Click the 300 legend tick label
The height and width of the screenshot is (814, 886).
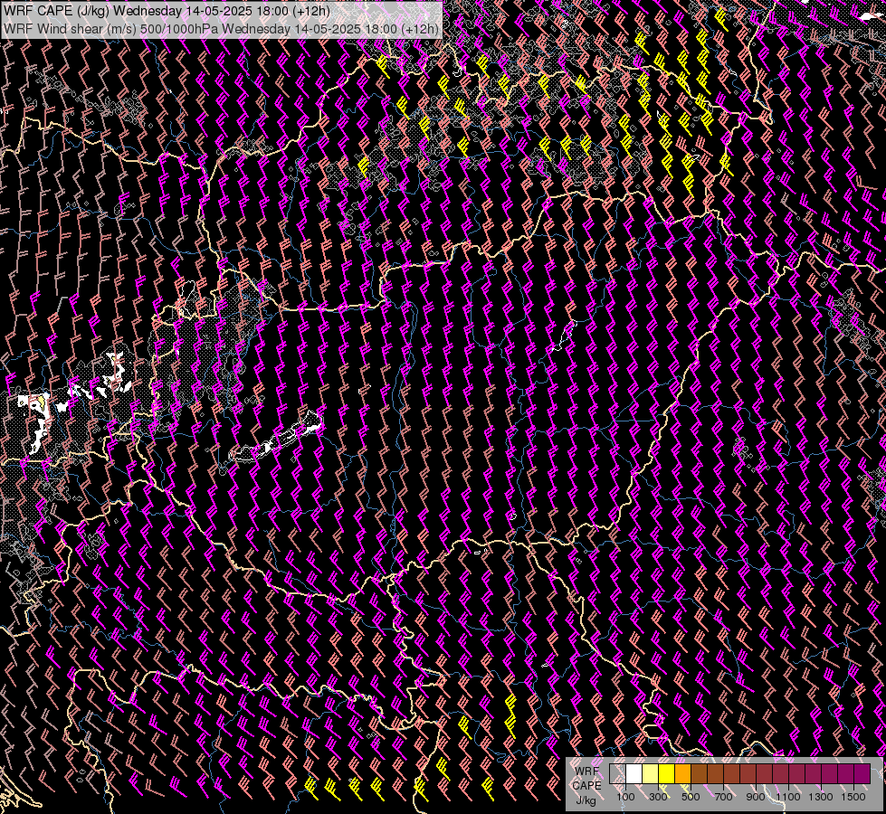pos(658,797)
